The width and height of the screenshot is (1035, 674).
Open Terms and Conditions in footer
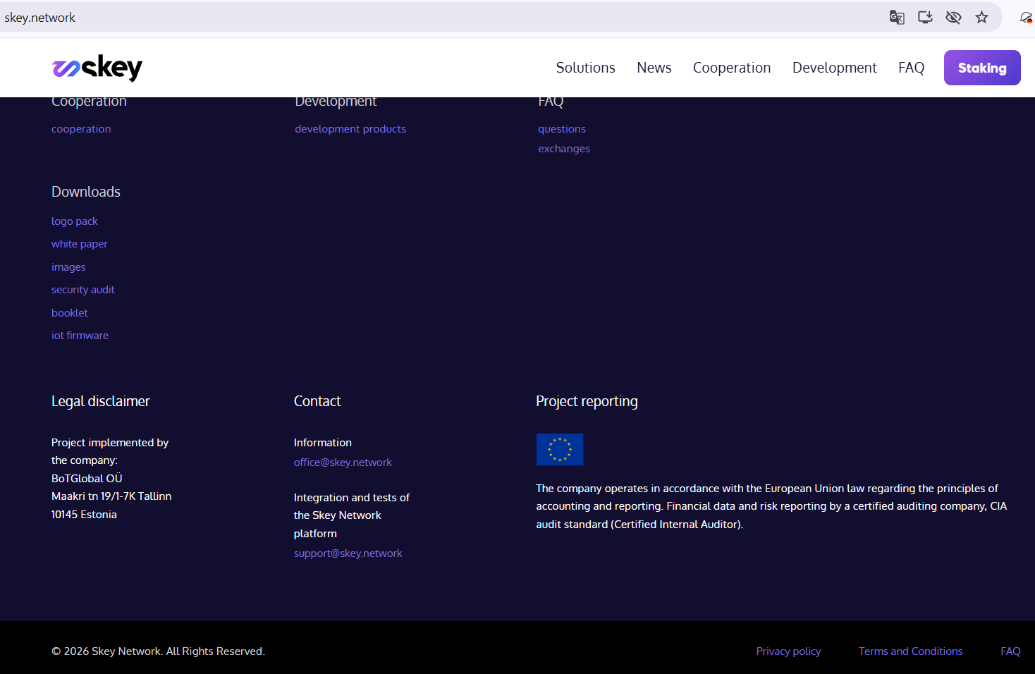[x=910, y=651]
